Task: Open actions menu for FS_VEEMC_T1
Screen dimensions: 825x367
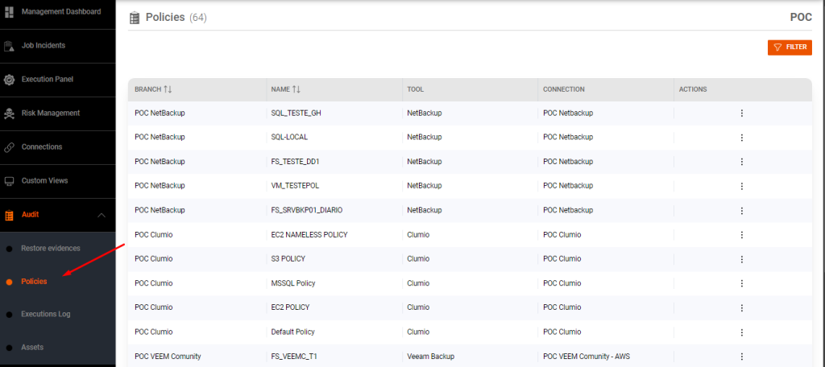Action: [x=742, y=357]
